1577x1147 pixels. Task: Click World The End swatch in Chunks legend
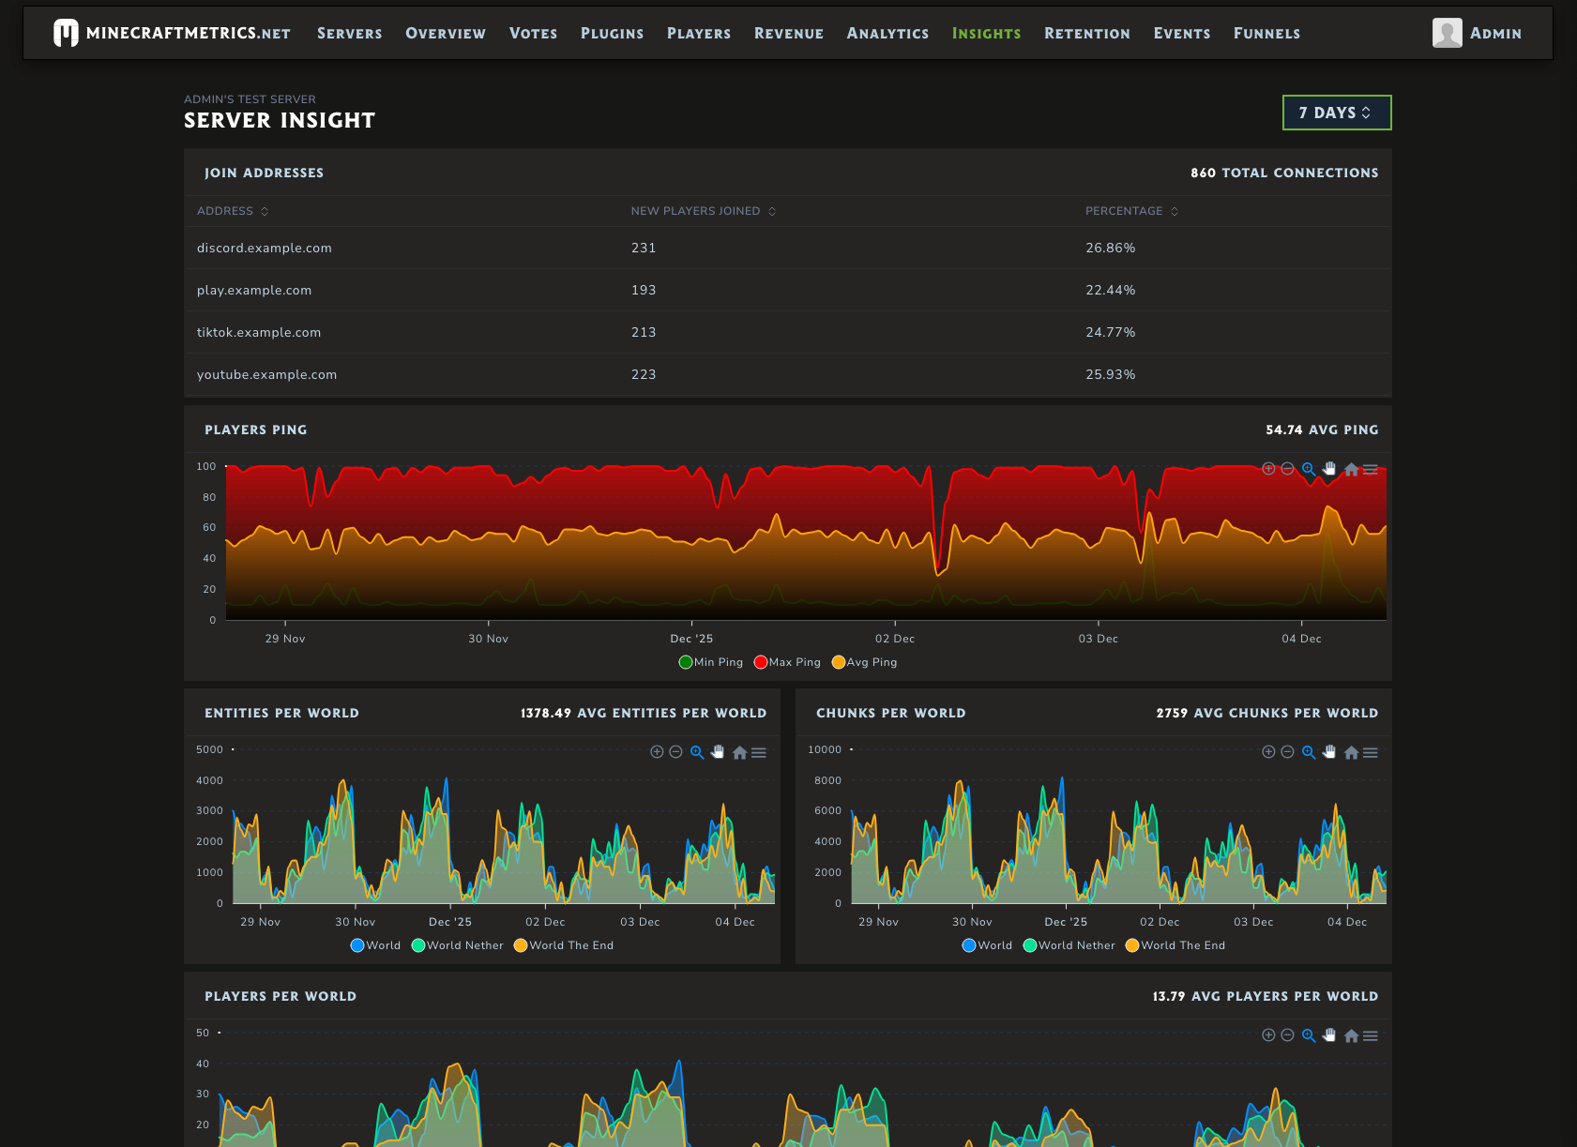click(x=1132, y=945)
